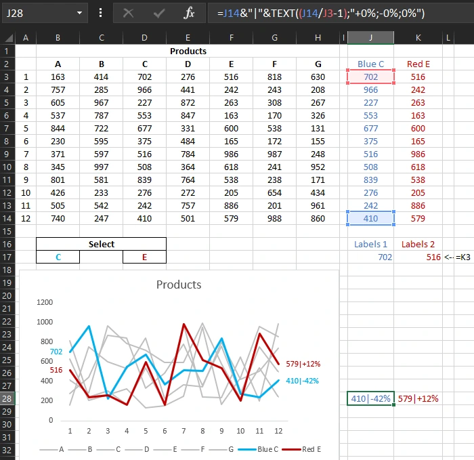Select cell J17 showing 702
The width and height of the screenshot is (474, 460).
[x=370, y=257]
